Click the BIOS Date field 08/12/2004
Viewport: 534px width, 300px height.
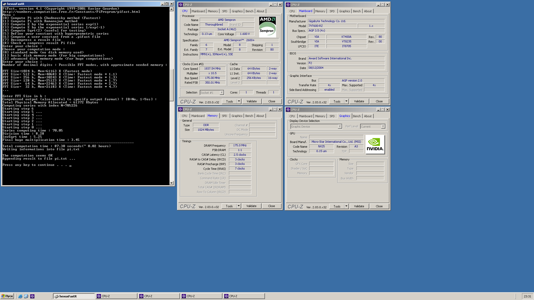[x=346, y=68]
